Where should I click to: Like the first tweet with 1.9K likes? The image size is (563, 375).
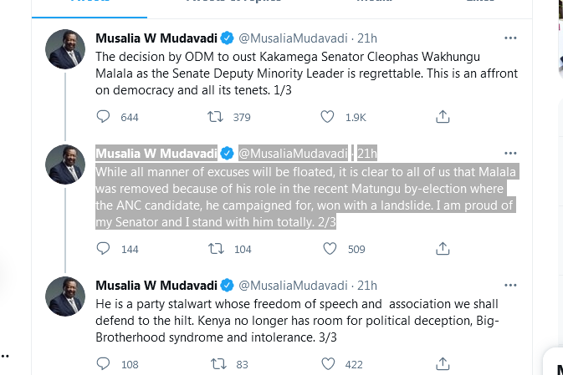tap(329, 118)
